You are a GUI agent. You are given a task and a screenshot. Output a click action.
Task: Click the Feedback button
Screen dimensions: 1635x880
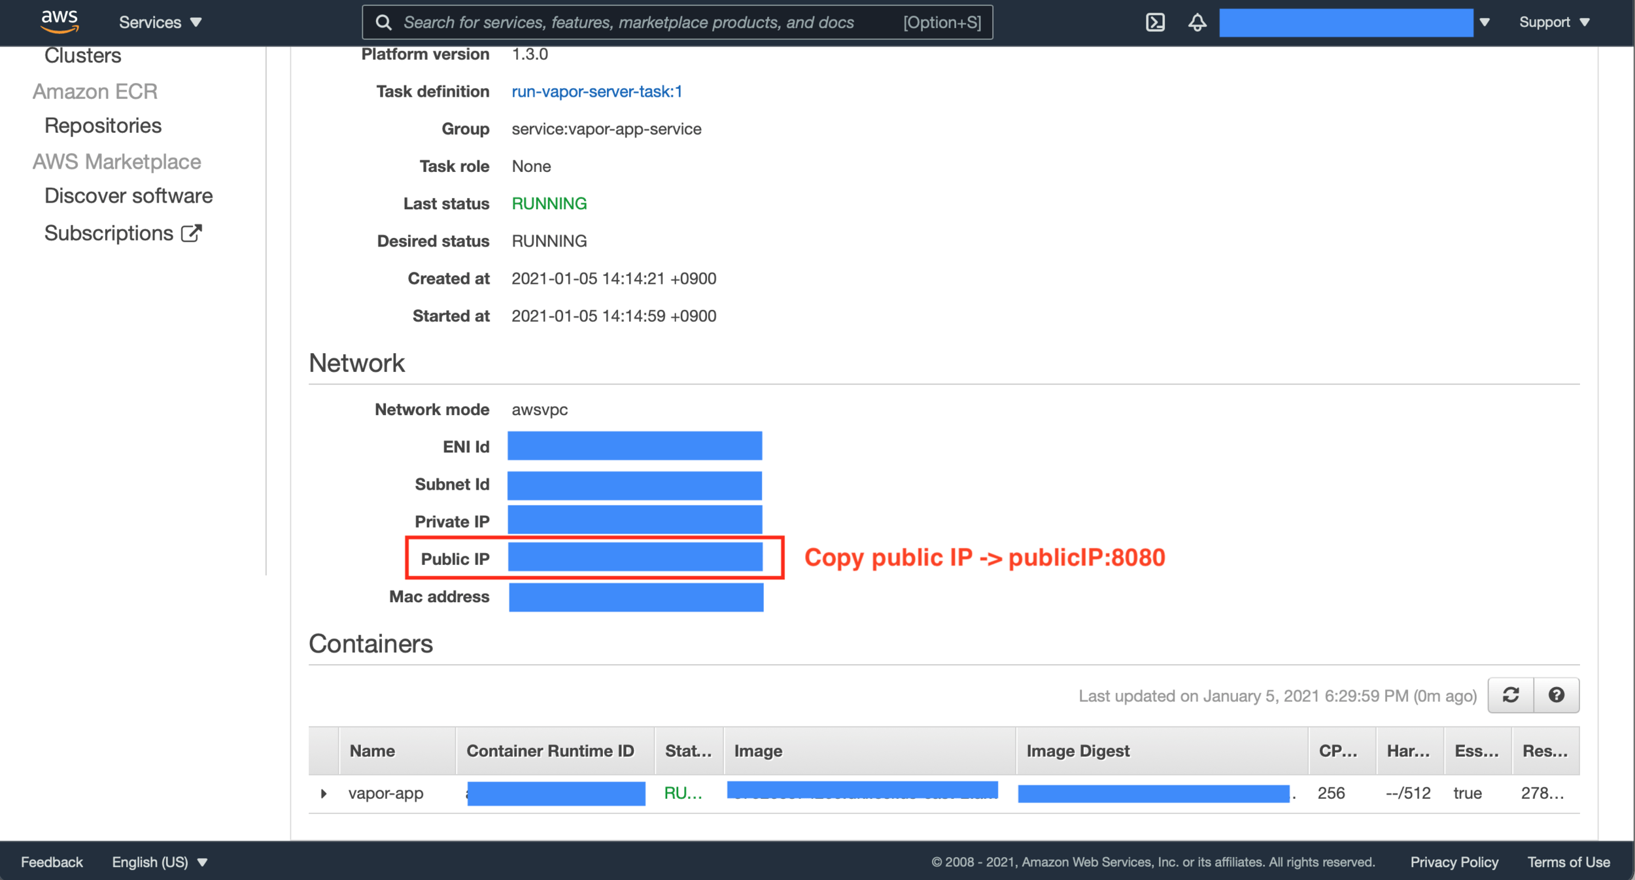(x=52, y=862)
